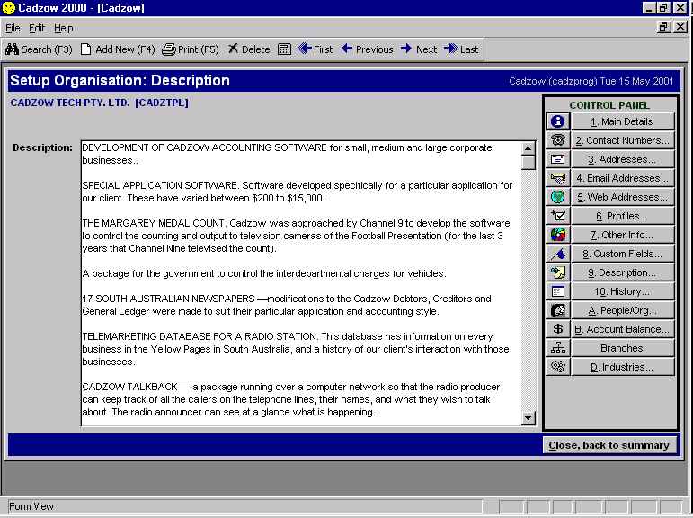Open D. Industries button
Screen dimensions: 693x518
tap(622, 367)
